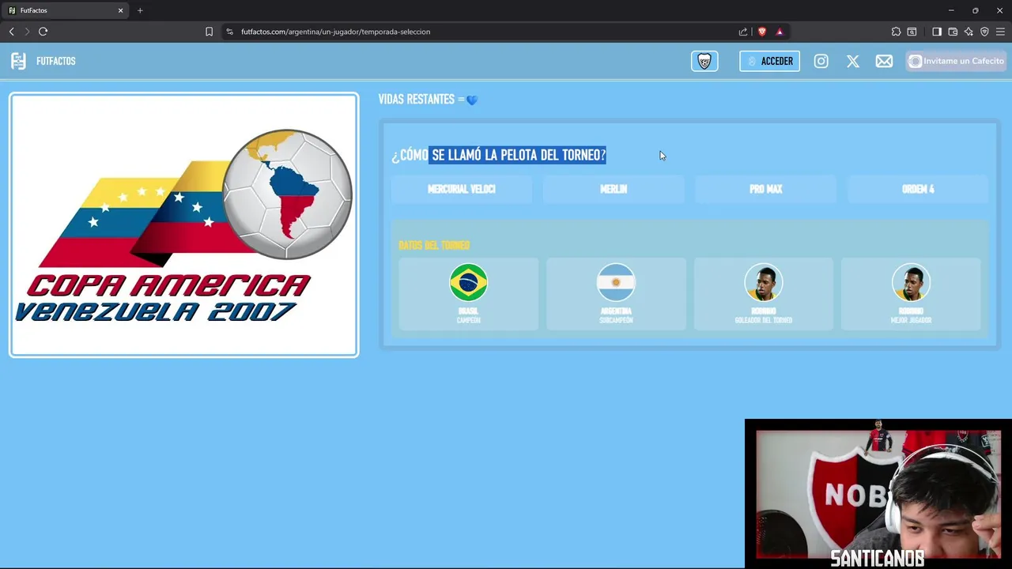Screen dimensions: 1012x569
Task: Click the DATOS DEL TORNEO heading
Action: 434,245
